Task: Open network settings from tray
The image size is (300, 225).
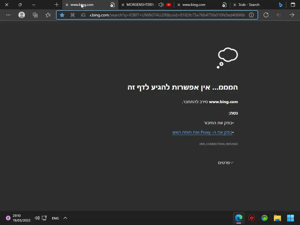Action: click(45, 218)
